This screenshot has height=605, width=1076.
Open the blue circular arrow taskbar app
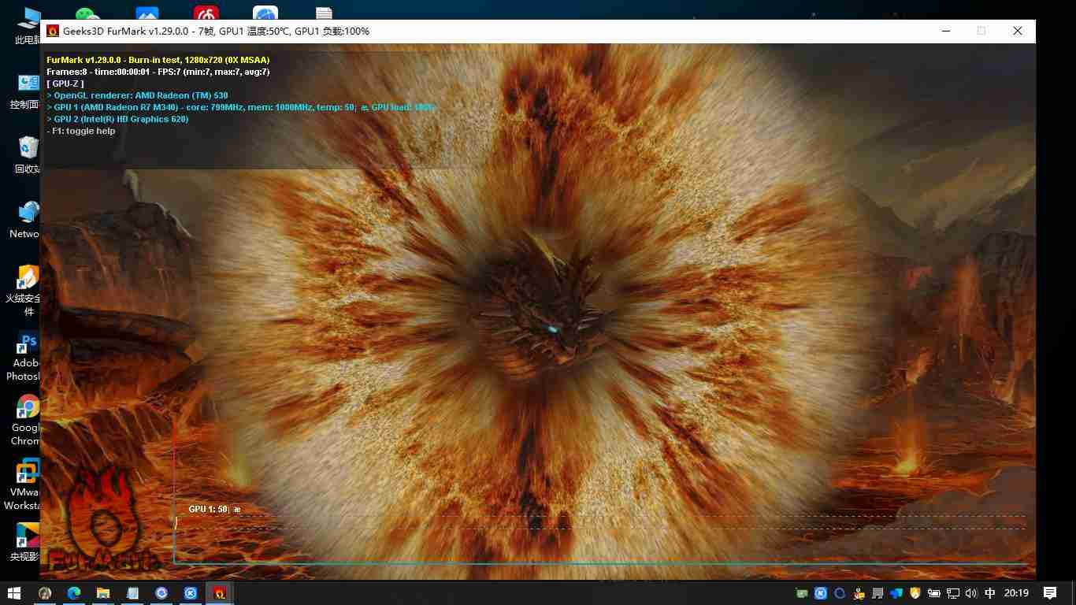tap(161, 593)
